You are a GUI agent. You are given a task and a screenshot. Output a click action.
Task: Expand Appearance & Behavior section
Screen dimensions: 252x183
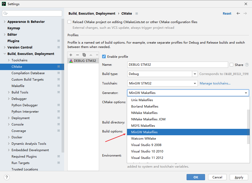point(5,22)
